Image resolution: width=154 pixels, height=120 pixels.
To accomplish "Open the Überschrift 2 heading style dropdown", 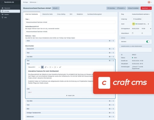I will [x=34, y=67].
